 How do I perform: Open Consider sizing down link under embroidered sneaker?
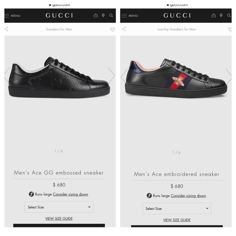tap(188, 196)
